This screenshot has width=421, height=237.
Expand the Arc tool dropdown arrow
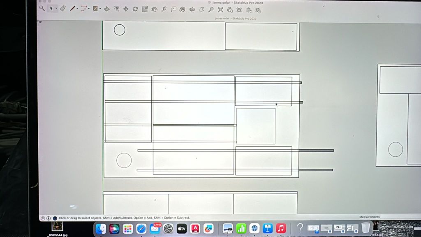(x=88, y=8)
